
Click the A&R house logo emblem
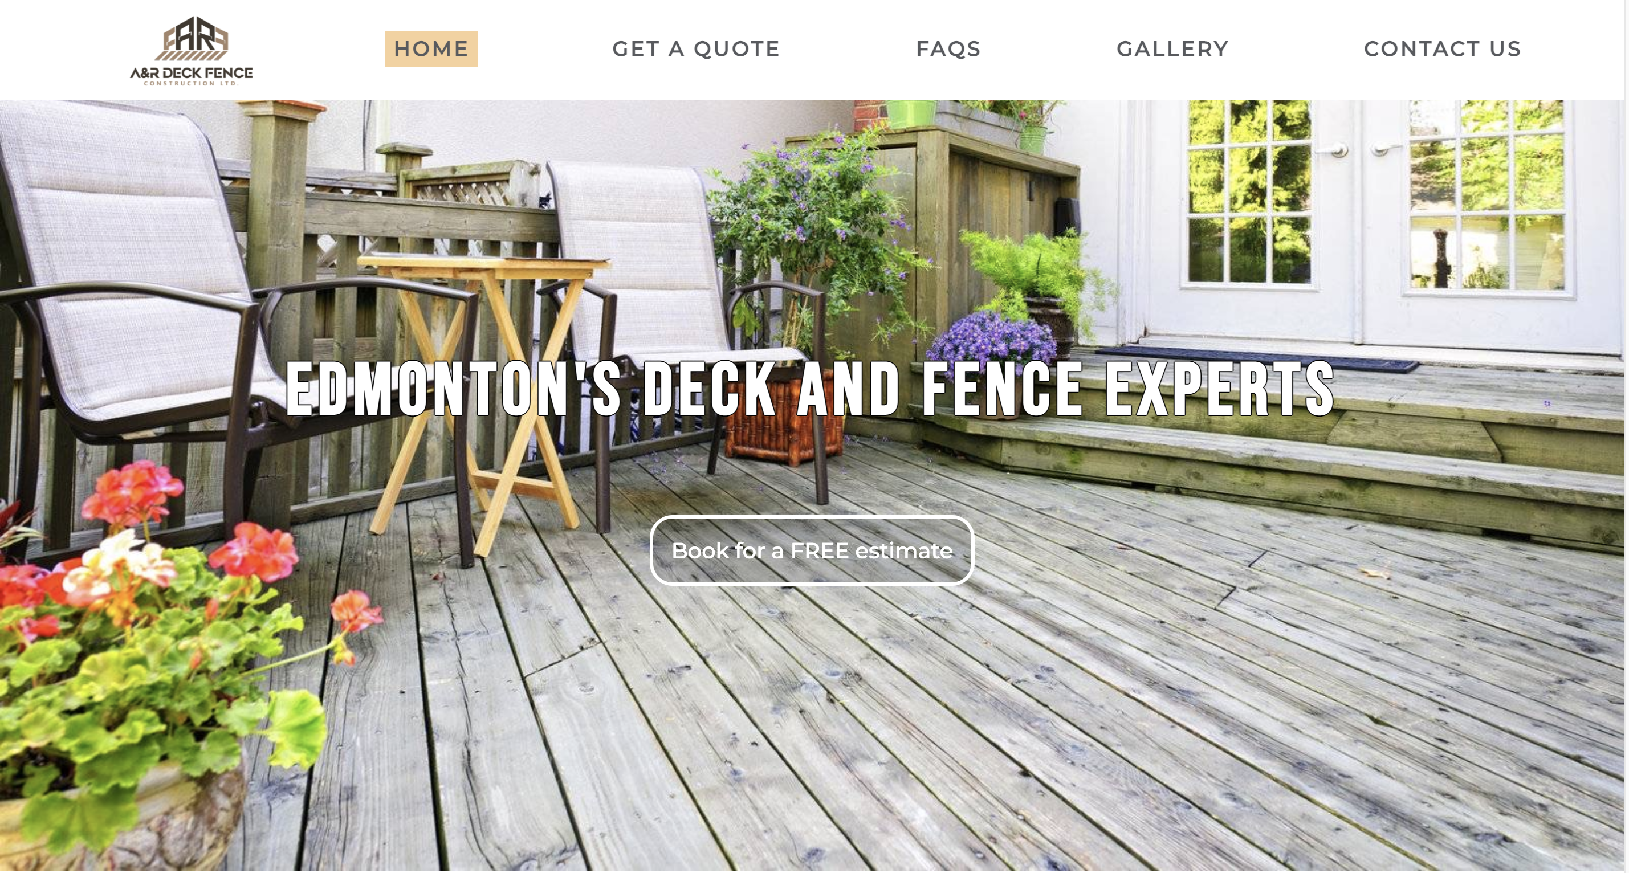pyautogui.click(x=192, y=38)
